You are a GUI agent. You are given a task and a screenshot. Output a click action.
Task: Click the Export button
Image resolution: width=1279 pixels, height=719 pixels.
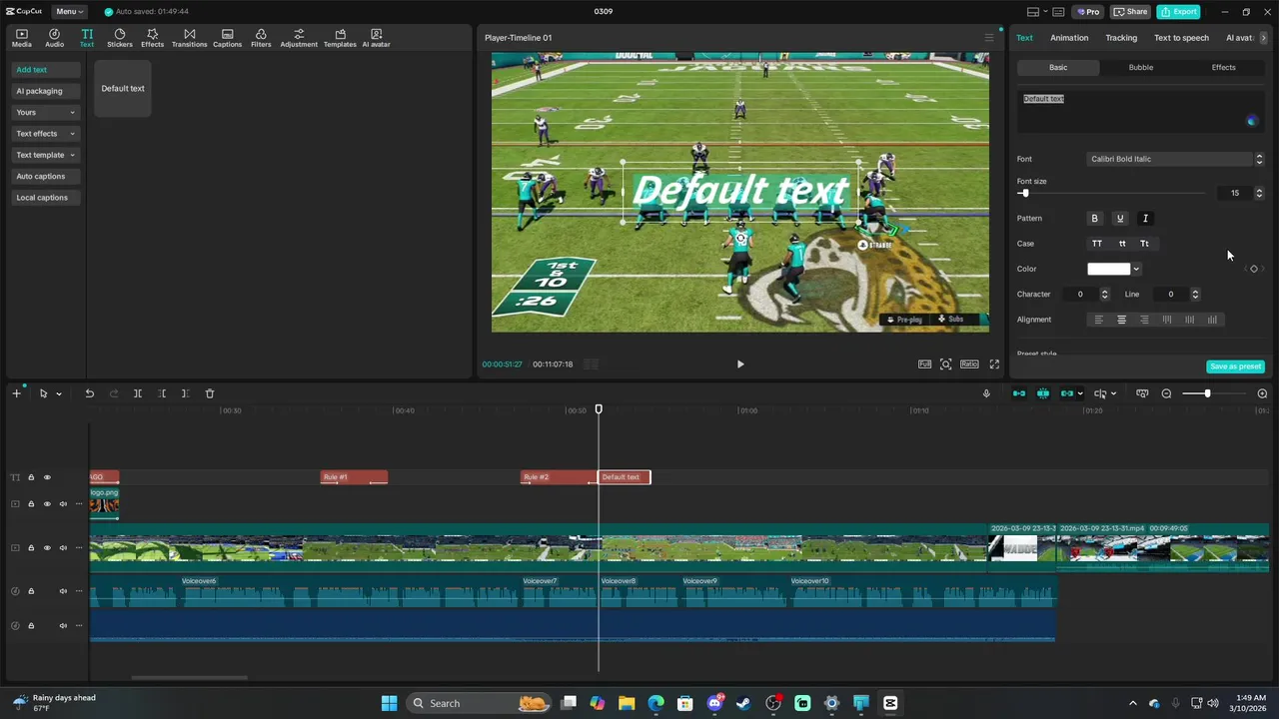pyautogui.click(x=1178, y=12)
